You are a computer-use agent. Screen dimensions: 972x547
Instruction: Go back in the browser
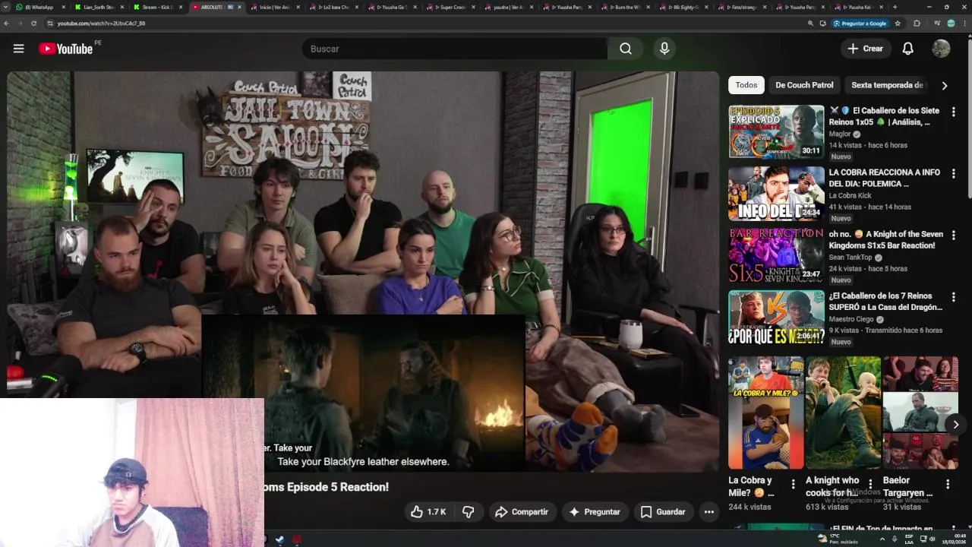pyautogui.click(x=6, y=24)
